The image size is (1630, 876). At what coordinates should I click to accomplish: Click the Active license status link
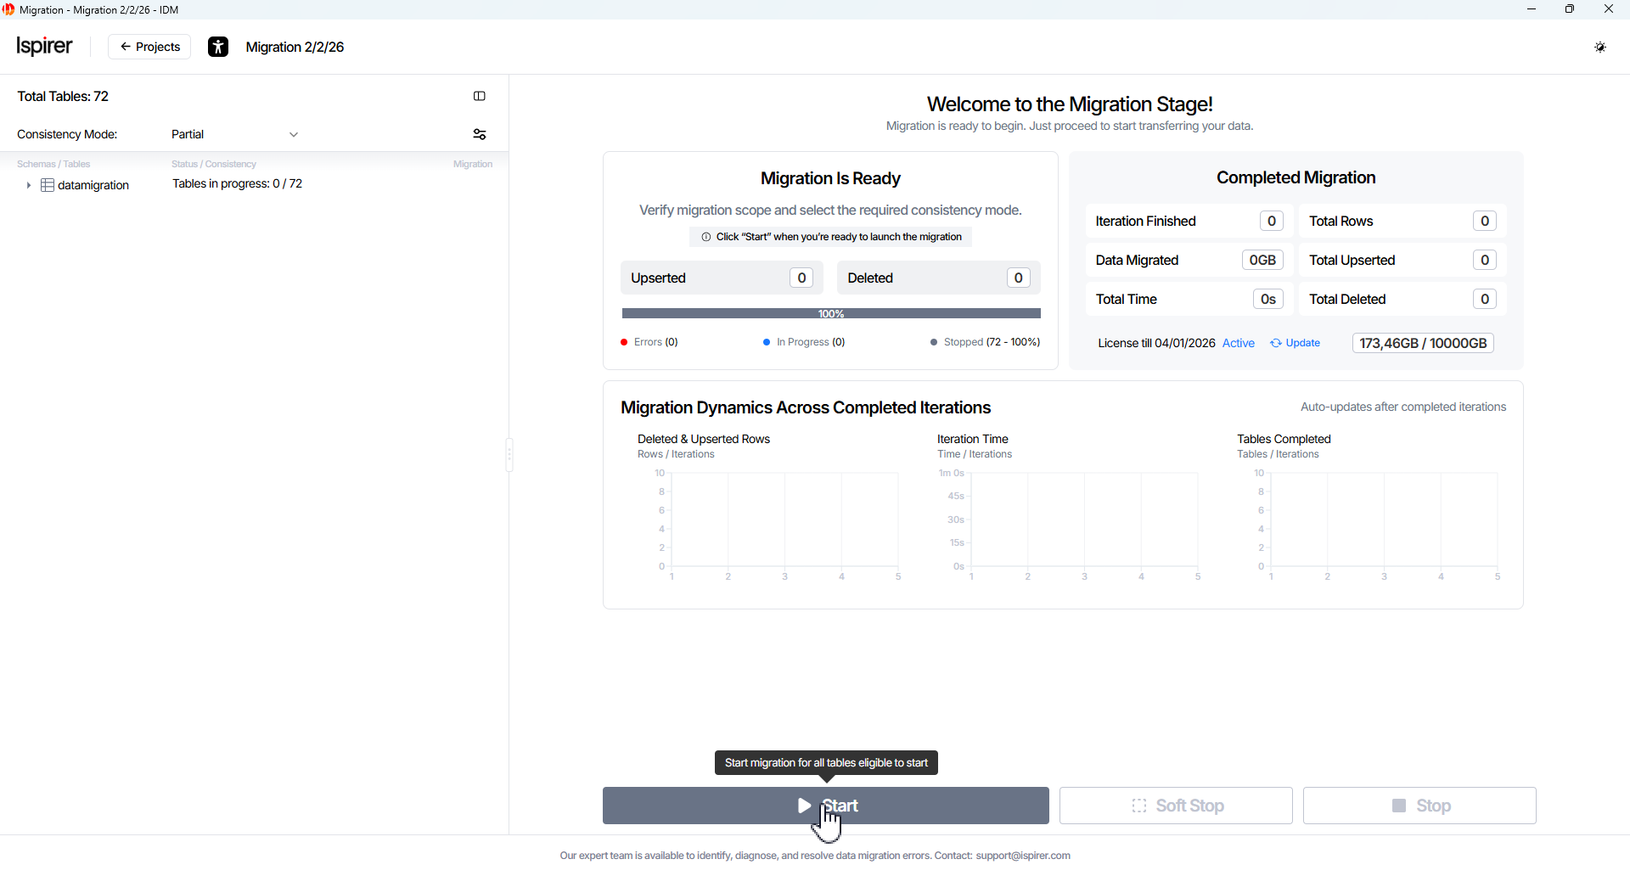[1238, 344]
